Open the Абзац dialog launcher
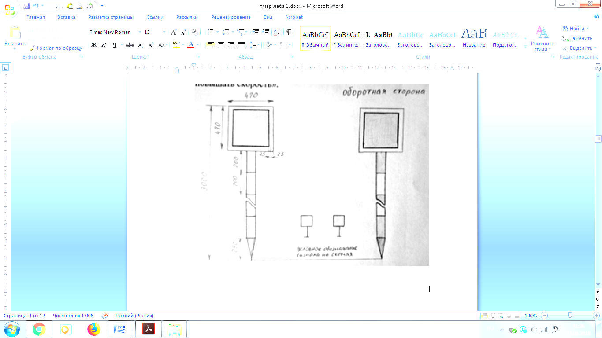The width and height of the screenshot is (602, 338). tap(292, 57)
